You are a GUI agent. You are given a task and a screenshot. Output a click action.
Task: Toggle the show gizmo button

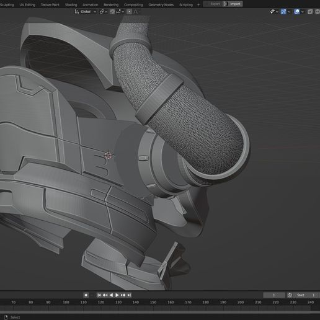click(x=283, y=12)
